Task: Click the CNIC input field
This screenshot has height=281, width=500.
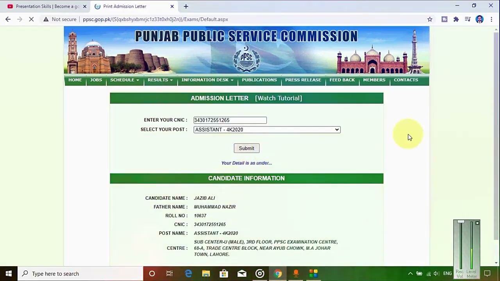Action: [230, 120]
